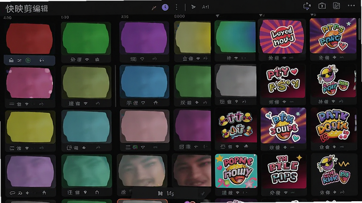This screenshot has height=203, width=362.
Task: Click the home icon under the blue frame
Action: coord(156,102)
